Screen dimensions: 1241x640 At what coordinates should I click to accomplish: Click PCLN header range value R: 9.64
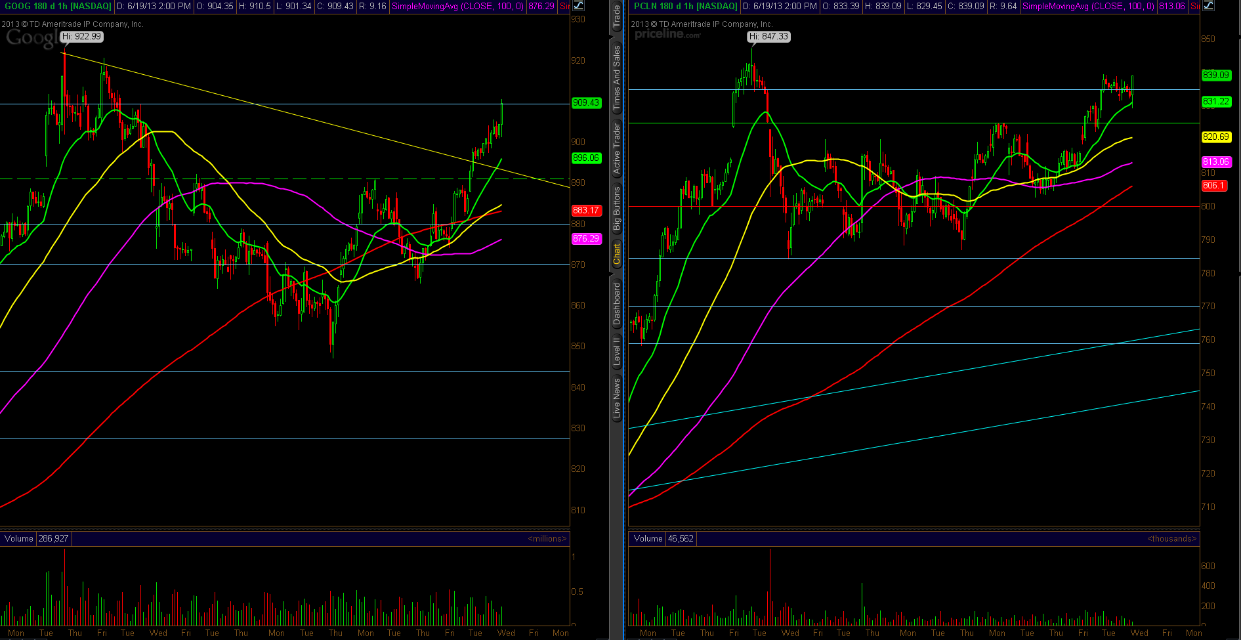click(1003, 6)
